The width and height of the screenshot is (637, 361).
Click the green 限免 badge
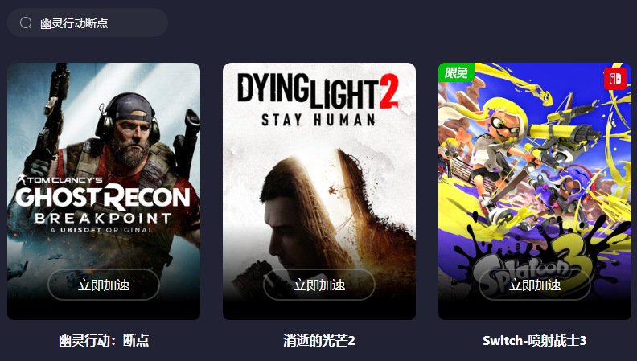pyautogui.click(x=456, y=72)
